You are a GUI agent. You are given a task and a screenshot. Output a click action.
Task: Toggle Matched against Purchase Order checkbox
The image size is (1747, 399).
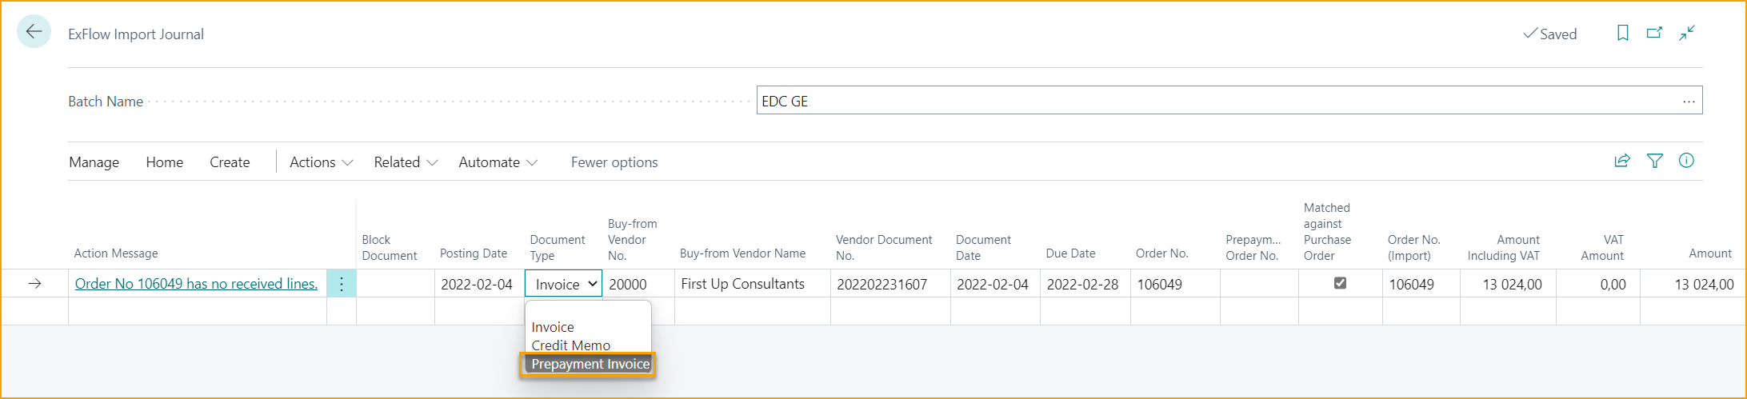tap(1340, 283)
